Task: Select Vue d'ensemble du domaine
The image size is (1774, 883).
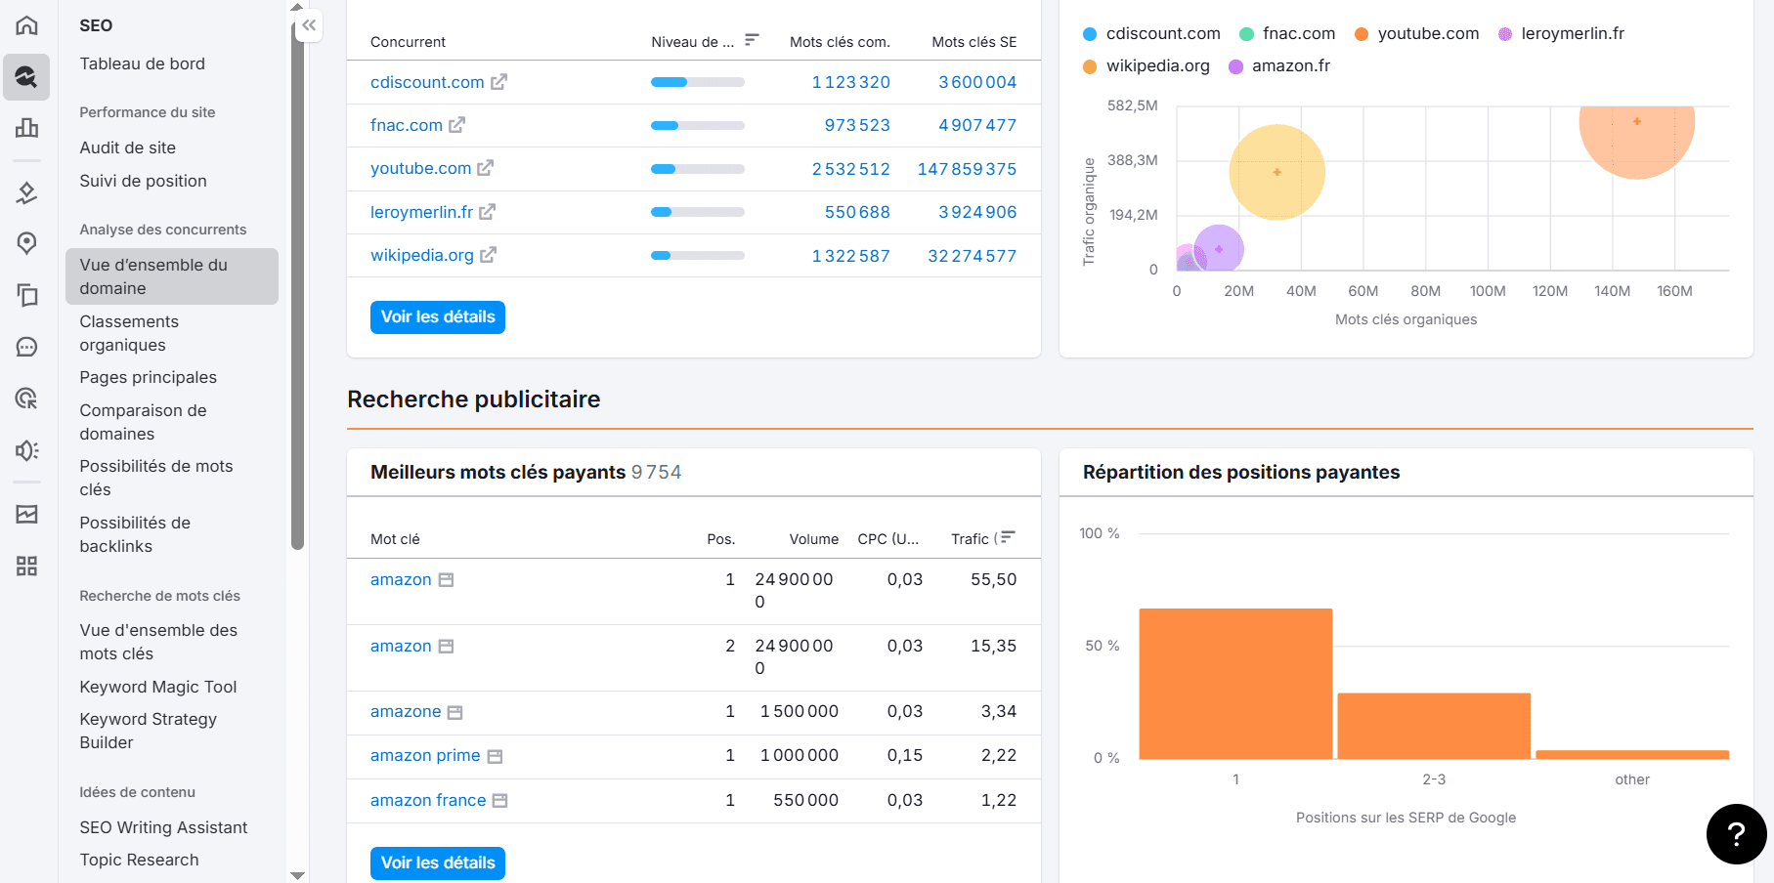Action: click(172, 276)
